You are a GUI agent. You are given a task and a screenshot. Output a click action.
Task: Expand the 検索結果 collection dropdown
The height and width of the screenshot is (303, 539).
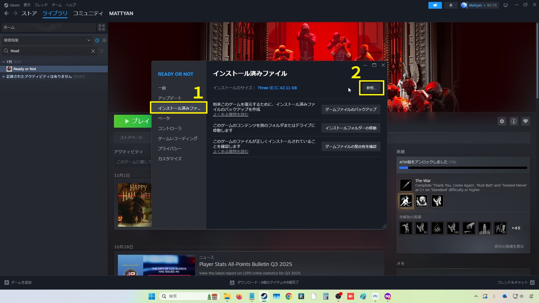(89, 40)
